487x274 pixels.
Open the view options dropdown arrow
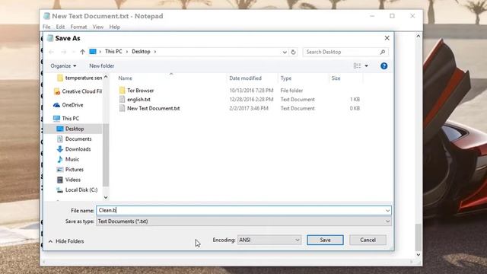coord(367,66)
